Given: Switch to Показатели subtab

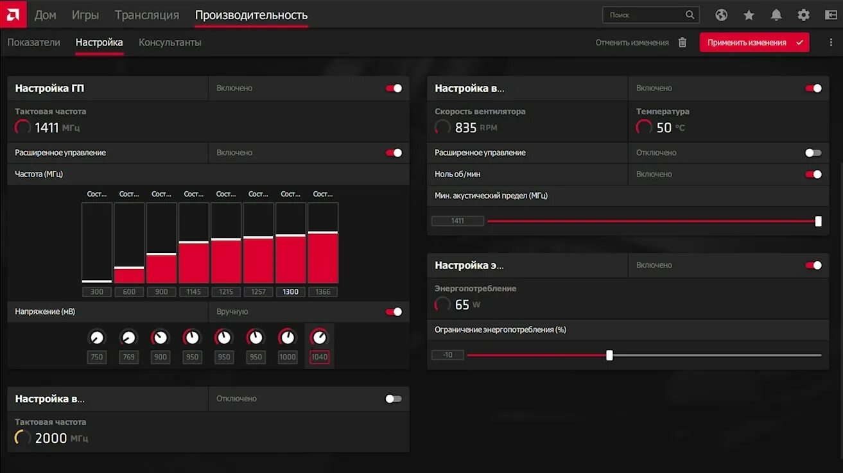Looking at the screenshot, I should [33, 42].
